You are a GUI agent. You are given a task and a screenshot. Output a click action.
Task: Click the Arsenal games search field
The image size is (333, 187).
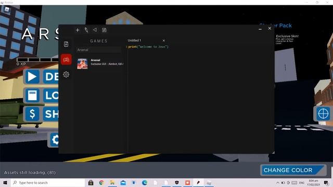99,50
